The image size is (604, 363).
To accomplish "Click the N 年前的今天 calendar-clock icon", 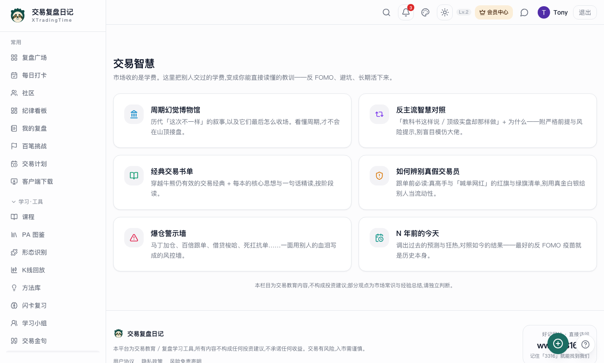I will click(x=379, y=238).
